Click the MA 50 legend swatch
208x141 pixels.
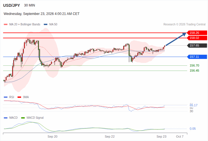pyautogui.click(x=46, y=25)
